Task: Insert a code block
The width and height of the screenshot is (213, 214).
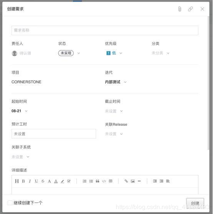Action: (x=104, y=181)
